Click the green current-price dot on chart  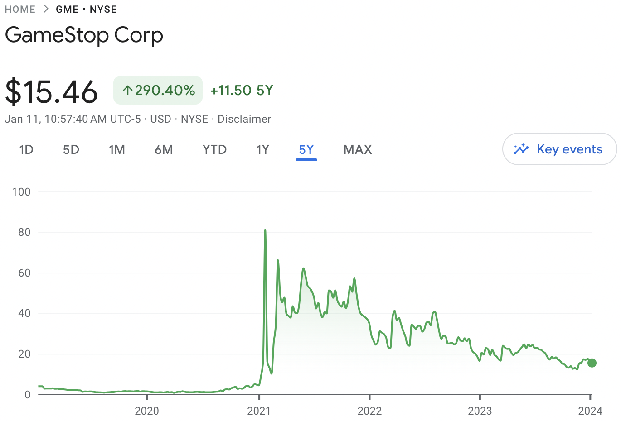coord(592,363)
